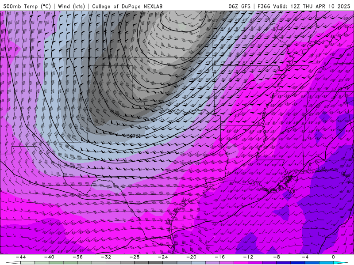Click the '06Z GFS' model run label
Screen dimensions: 354x265
(239, 6)
